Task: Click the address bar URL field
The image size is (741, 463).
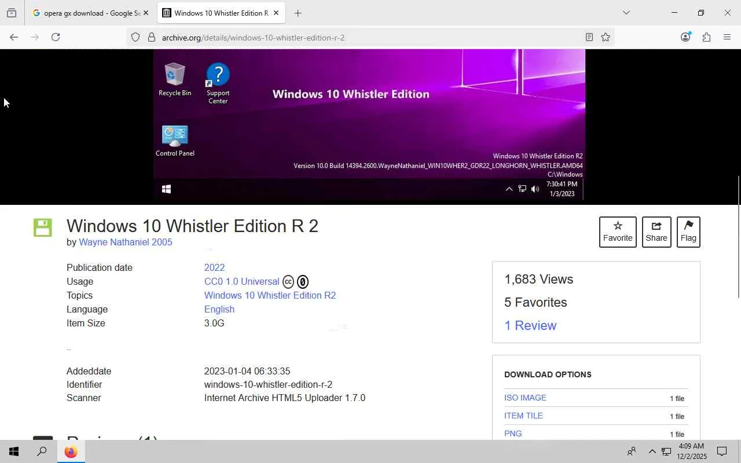Action: (370, 37)
